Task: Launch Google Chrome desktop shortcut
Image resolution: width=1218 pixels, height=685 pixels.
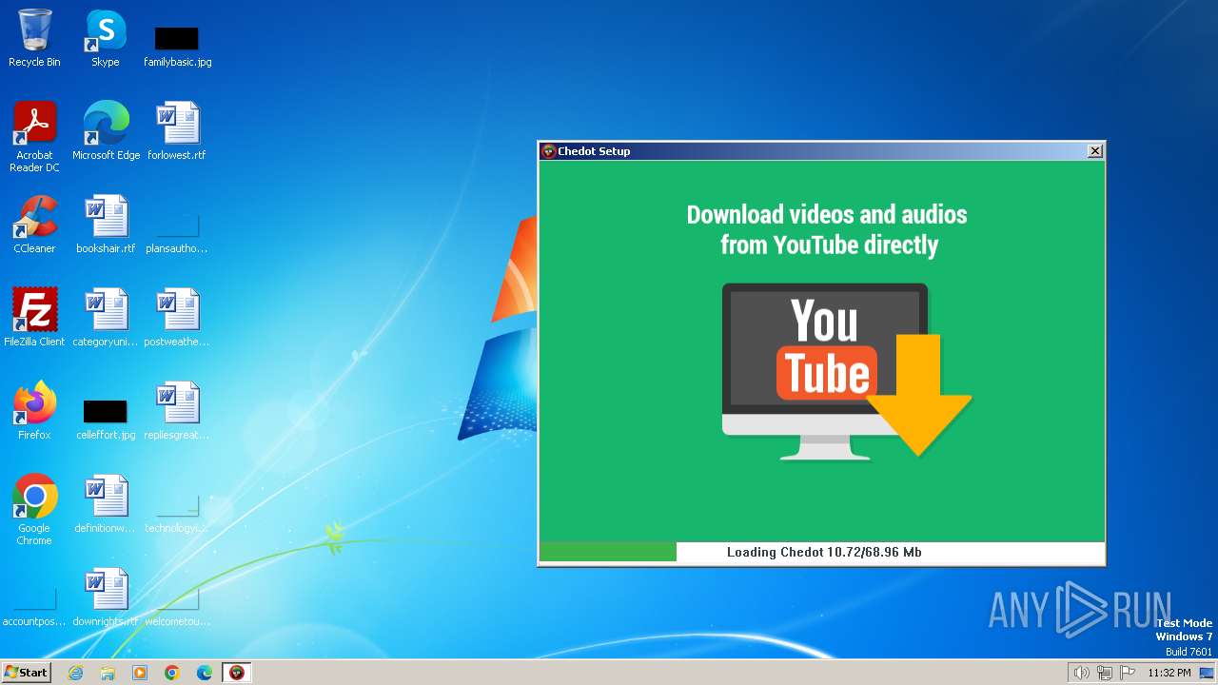Action: click(x=34, y=510)
